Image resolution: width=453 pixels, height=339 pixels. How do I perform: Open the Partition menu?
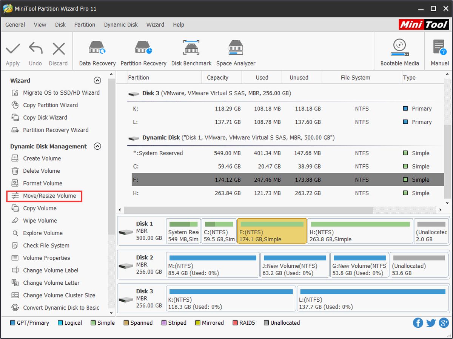click(x=85, y=25)
